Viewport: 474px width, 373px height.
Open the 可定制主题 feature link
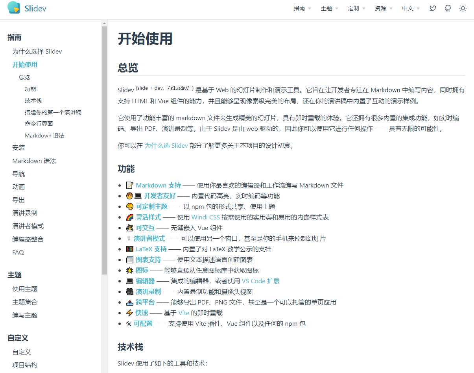point(152,206)
